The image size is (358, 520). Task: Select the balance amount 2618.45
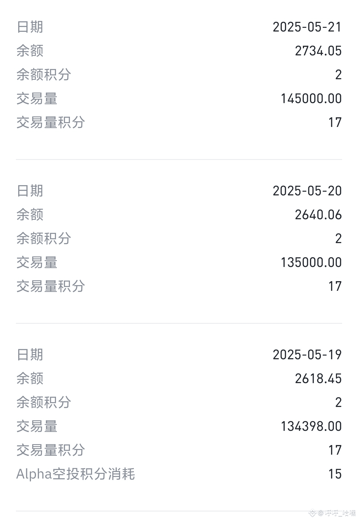point(318,379)
